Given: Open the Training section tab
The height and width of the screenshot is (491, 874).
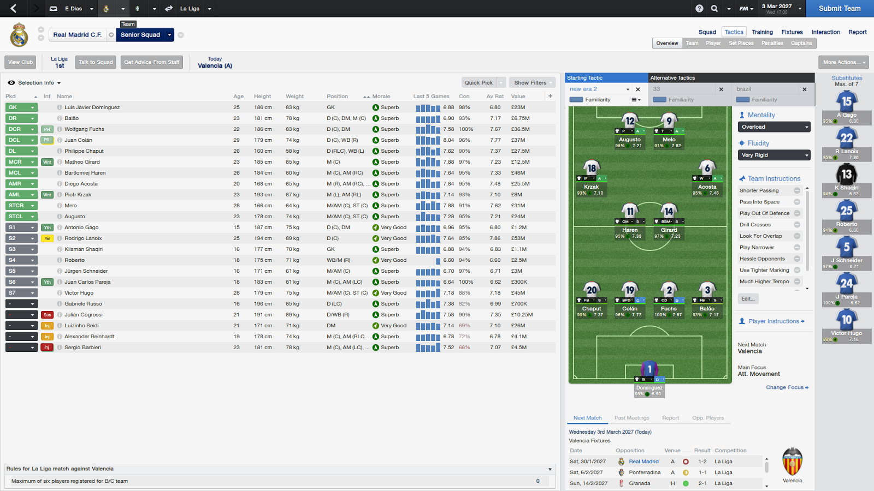Looking at the screenshot, I should (762, 32).
